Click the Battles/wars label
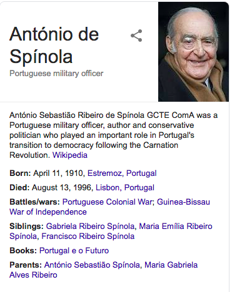This screenshot has height=292, width=232. tap(35, 202)
